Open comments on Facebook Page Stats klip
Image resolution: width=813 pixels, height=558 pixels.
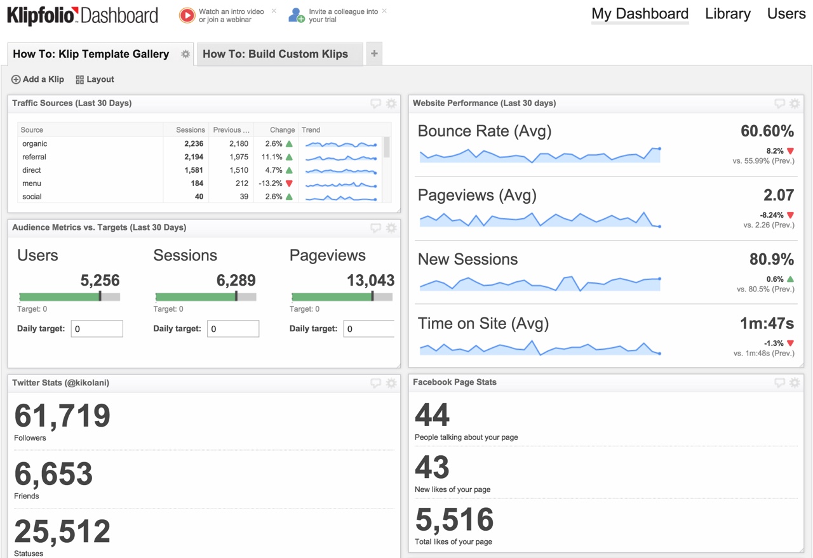(779, 383)
